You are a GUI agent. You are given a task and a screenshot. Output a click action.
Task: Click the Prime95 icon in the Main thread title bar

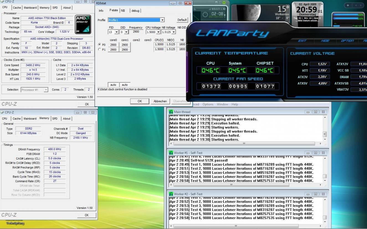(x=171, y=112)
